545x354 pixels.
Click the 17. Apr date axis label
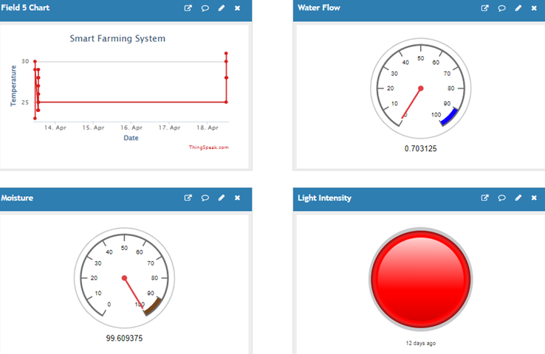[x=169, y=128]
